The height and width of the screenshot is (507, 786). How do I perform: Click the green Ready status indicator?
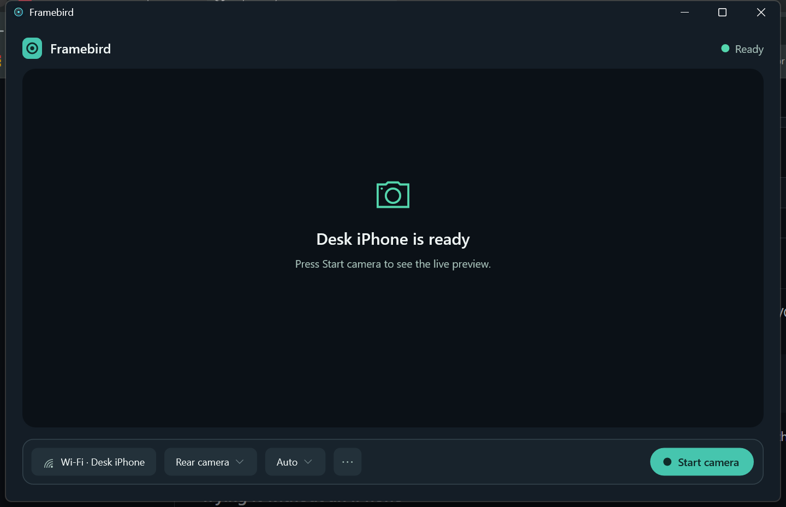coord(742,49)
